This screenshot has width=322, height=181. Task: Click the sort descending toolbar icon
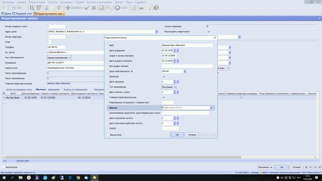tap(39, 8)
